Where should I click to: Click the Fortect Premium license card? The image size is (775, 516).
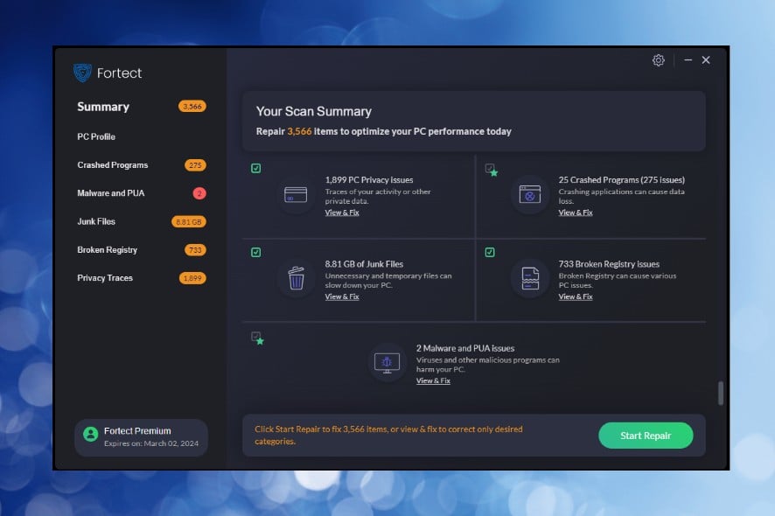(x=141, y=437)
